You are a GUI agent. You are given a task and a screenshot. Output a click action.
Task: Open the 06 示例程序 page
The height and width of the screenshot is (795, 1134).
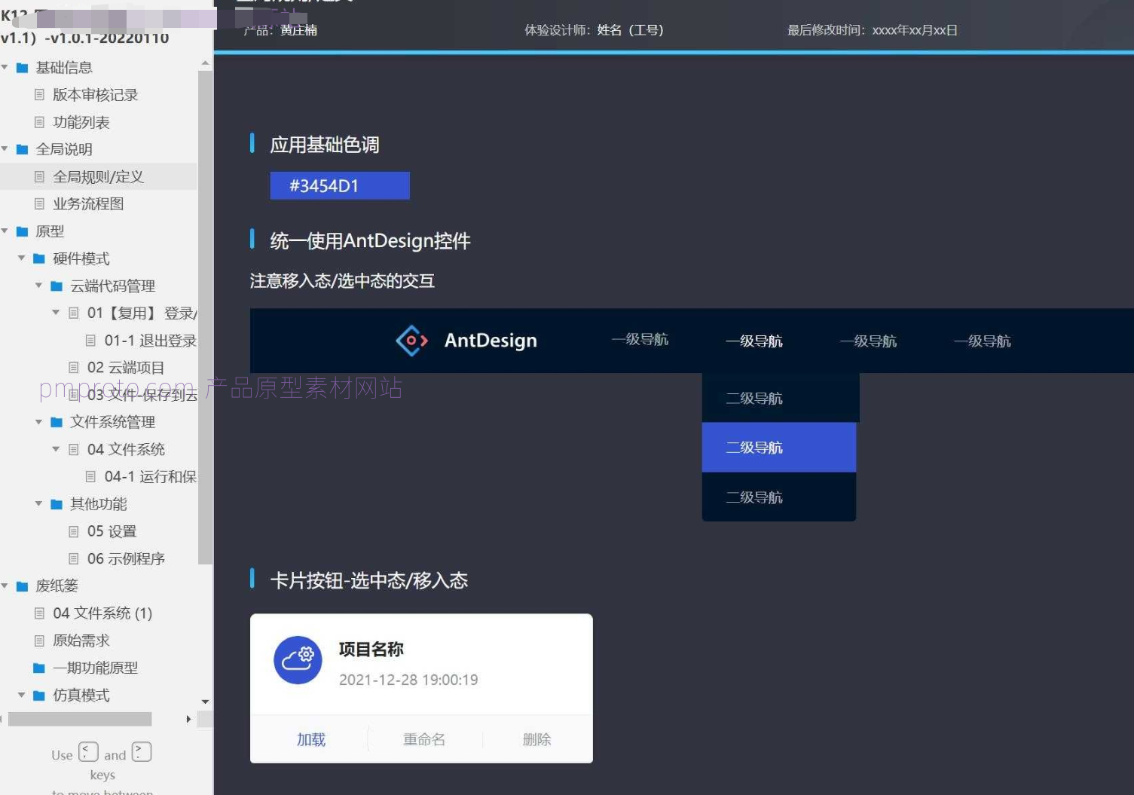point(126,558)
